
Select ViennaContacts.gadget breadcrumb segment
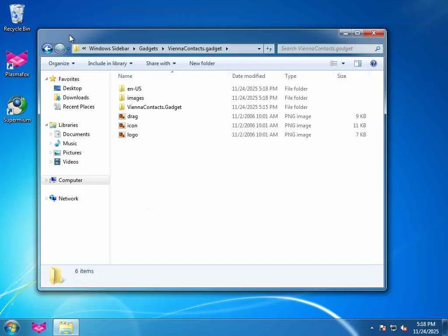click(x=195, y=49)
